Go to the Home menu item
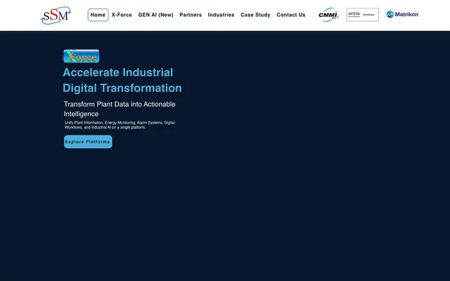This screenshot has height=281, width=450. click(98, 15)
